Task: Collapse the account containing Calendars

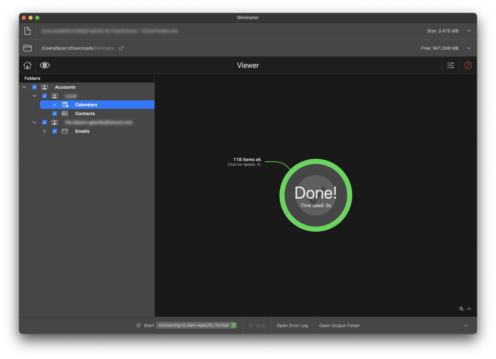Action: point(35,96)
